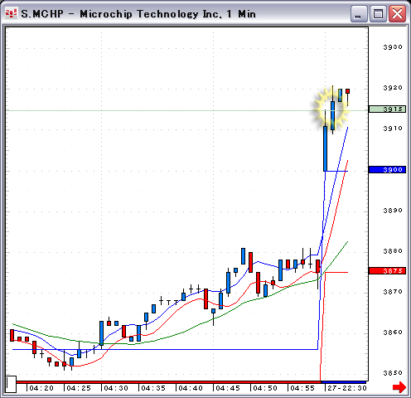Click the red bar along the time axis
411x398 pixels.
click(x=168, y=382)
